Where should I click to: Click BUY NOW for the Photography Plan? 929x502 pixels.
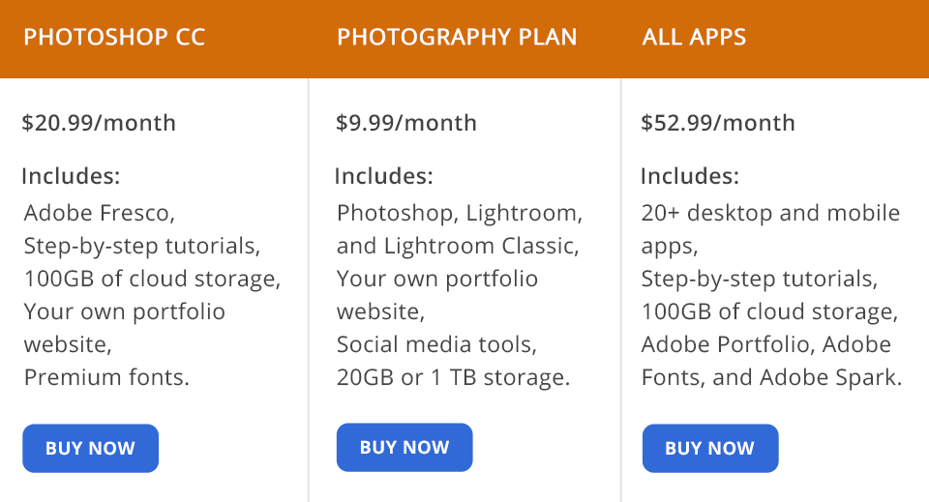coord(405,447)
